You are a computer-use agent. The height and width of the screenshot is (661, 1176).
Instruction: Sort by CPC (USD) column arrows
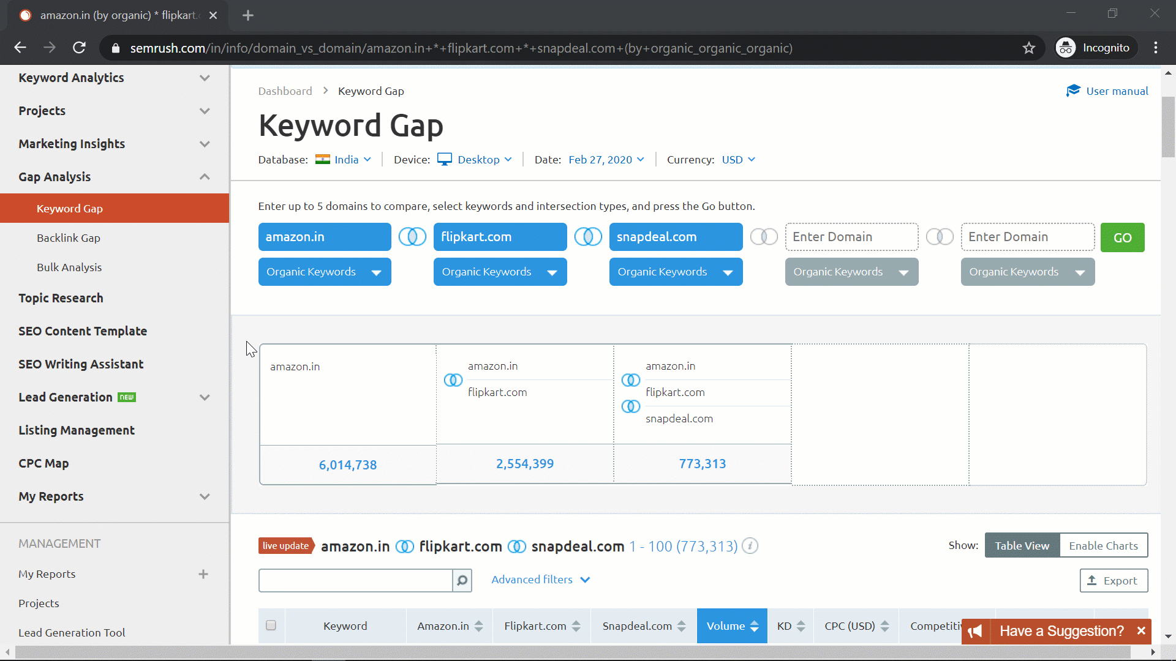[x=884, y=626]
